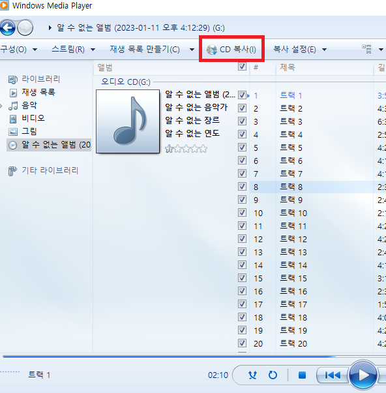The image size is (386, 393).
Task: Click the 앨범 column header
Action: [105, 67]
